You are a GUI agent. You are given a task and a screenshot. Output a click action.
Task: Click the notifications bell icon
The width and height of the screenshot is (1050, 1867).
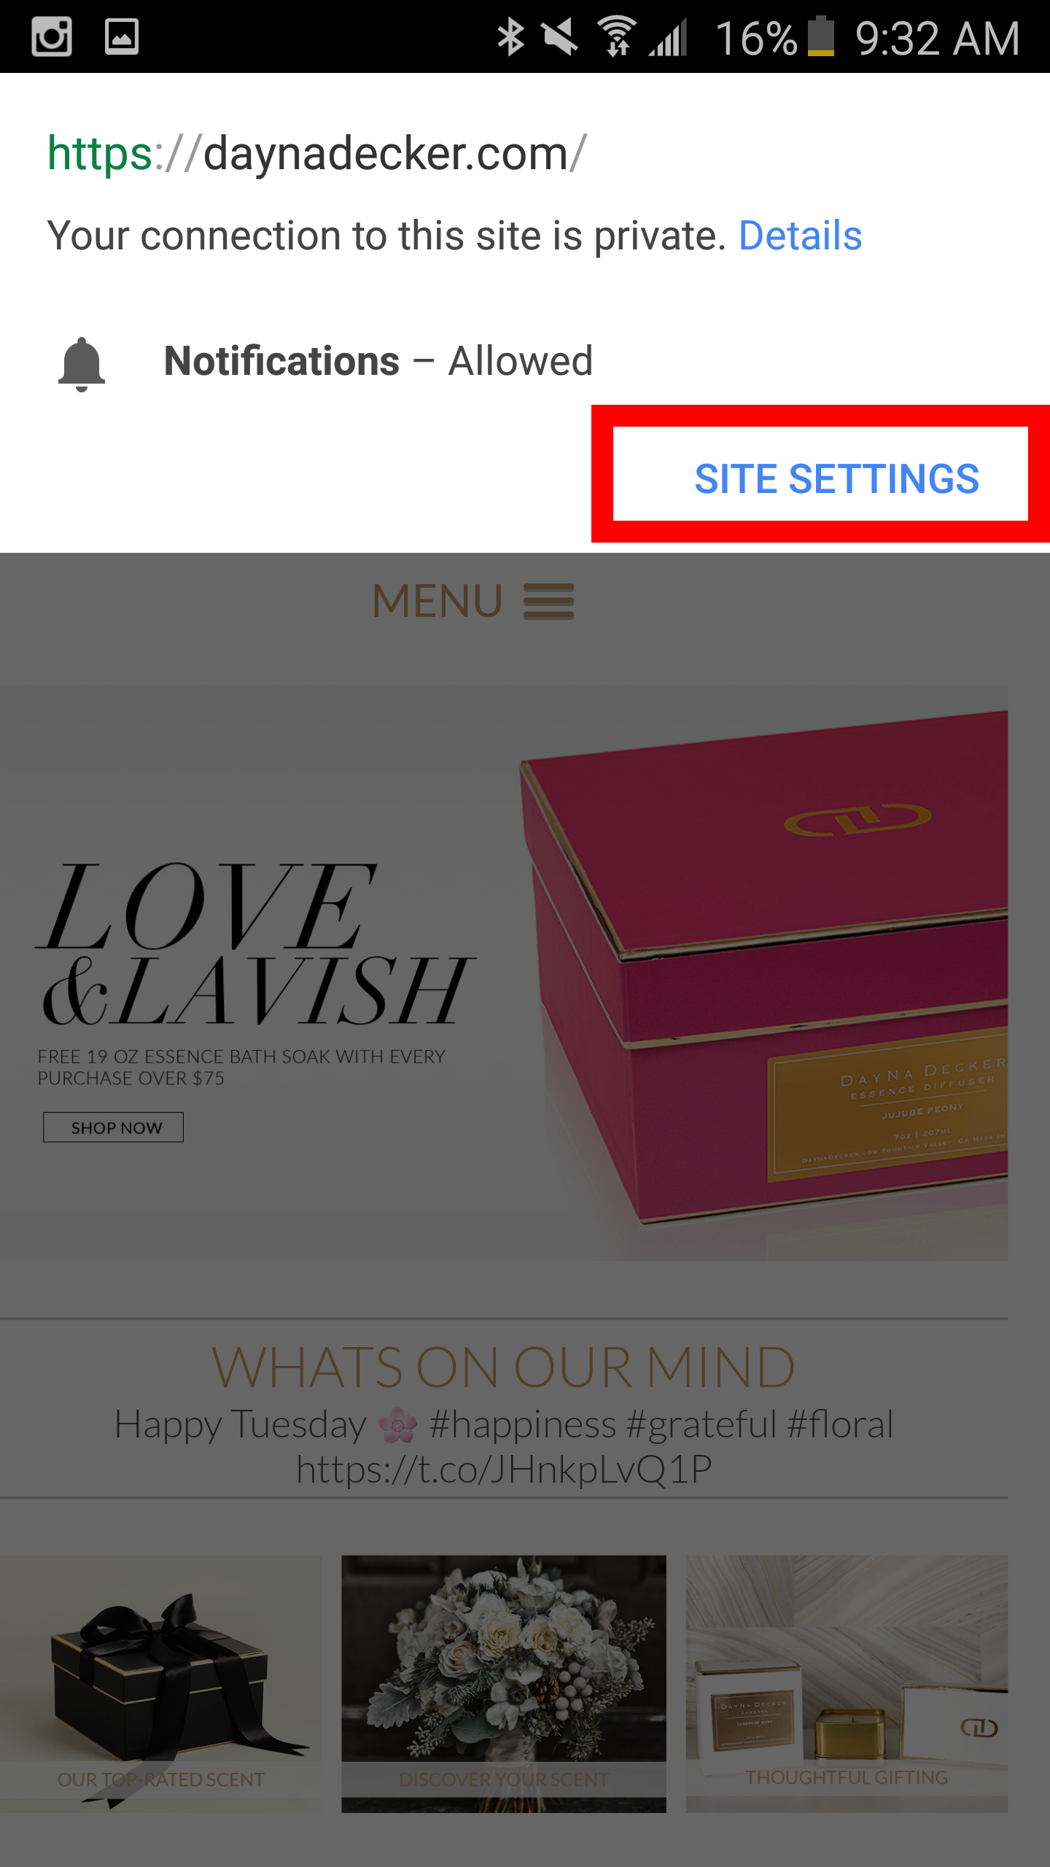pyautogui.click(x=82, y=364)
